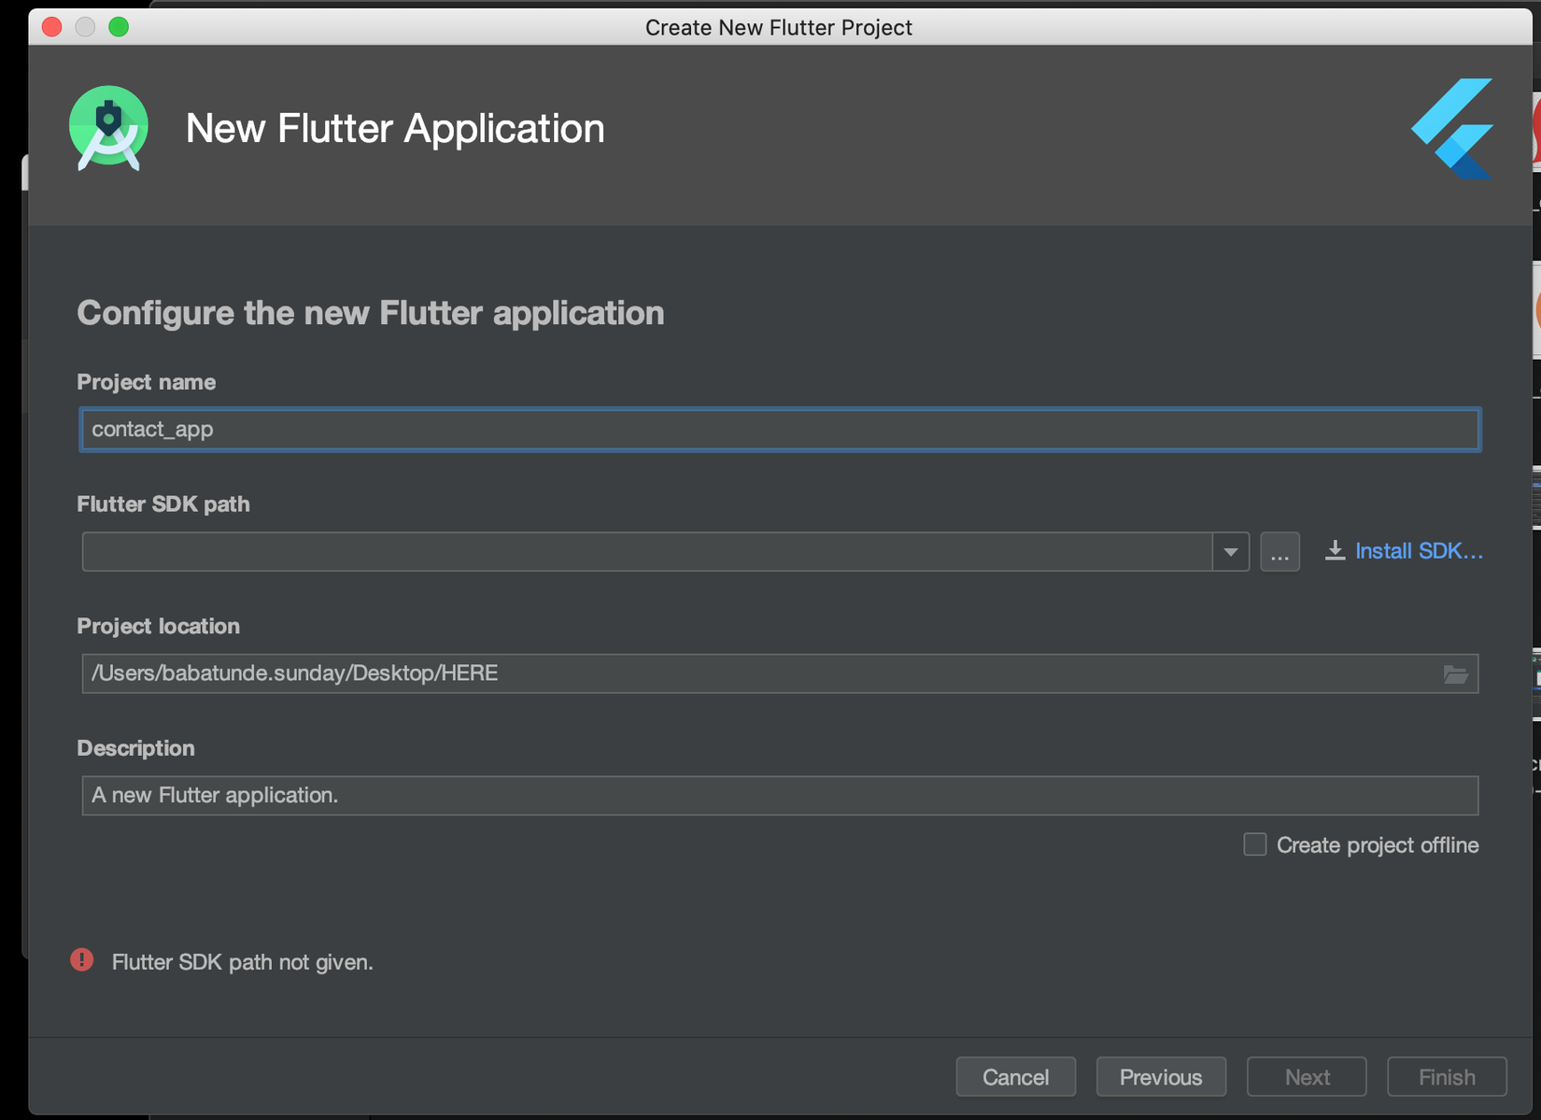Click the Project location path field
Image resolution: width=1541 pixels, height=1120 pixels.
click(x=756, y=674)
